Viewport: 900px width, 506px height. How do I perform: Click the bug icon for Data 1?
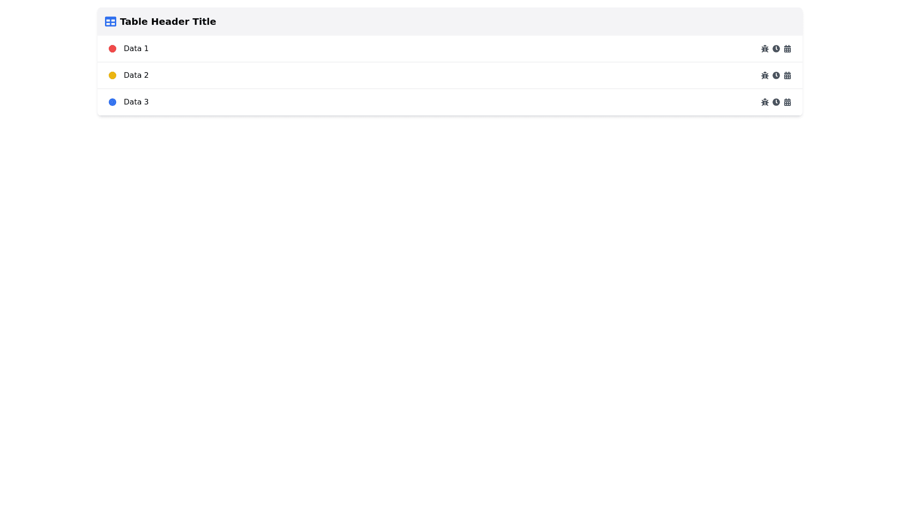pyautogui.click(x=765, y=49)
